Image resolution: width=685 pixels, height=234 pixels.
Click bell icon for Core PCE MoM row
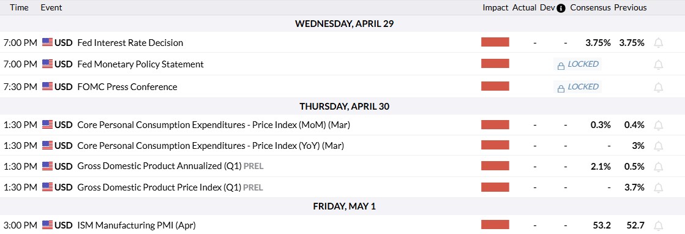(658, 125)
